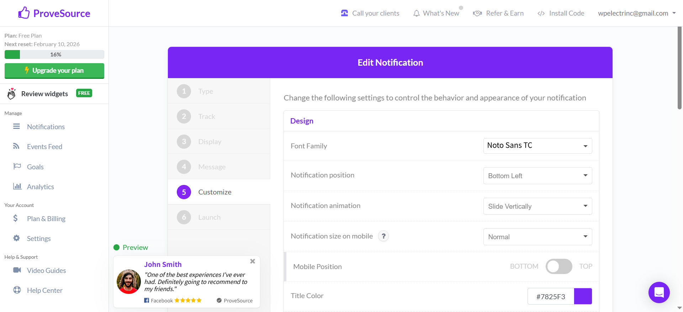This screenshot has width=683, height=312.
Task: Expand the Notification position dropdown
Action: point(538,176)
